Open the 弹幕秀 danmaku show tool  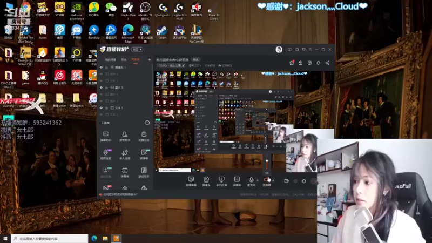click(125, 172)
